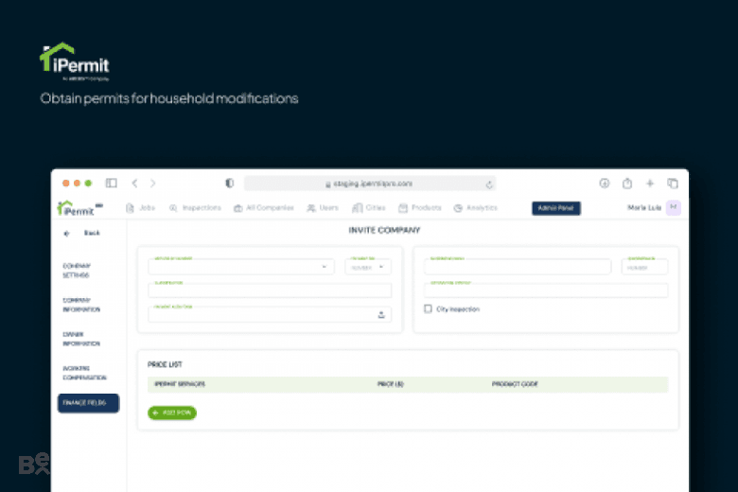Click the green Add Row button

tap(172, 413)
